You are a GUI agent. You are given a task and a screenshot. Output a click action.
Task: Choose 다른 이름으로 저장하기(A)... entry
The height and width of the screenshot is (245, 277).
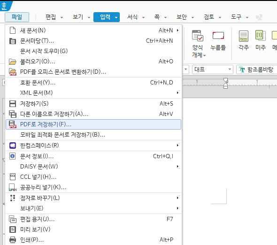coord(93,114)
